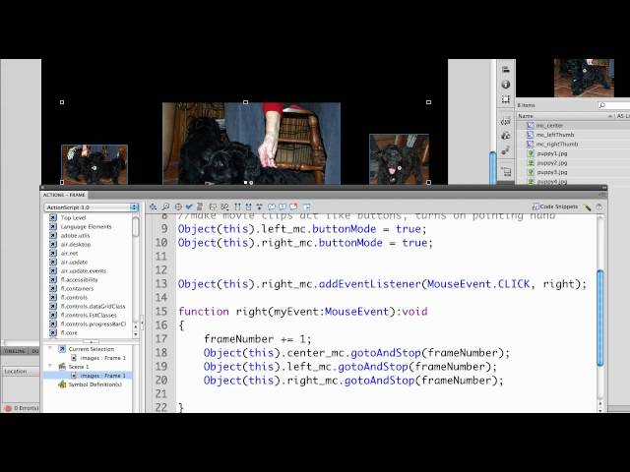The height and width of the screenshot is (472, 630).
Task: Open the Code Snippets panel
Action: click(555, 206)
